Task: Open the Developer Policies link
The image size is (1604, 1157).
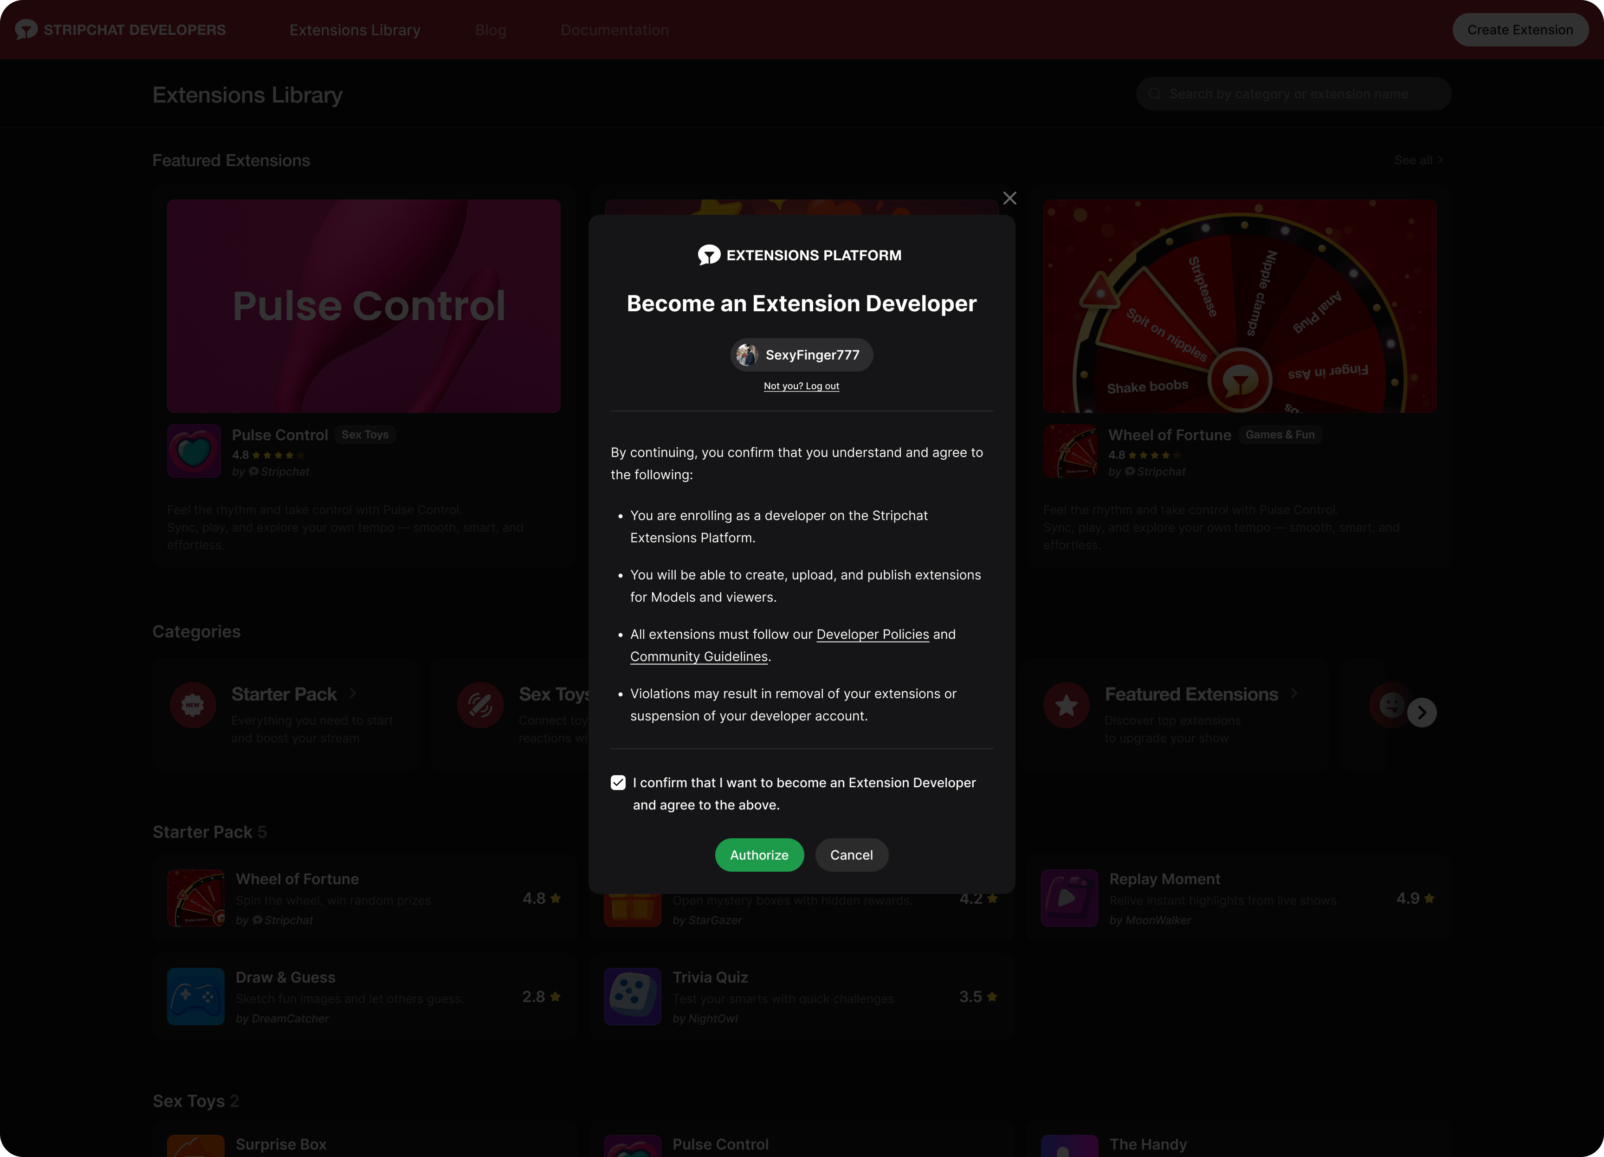Action: [x=873, y=634]
